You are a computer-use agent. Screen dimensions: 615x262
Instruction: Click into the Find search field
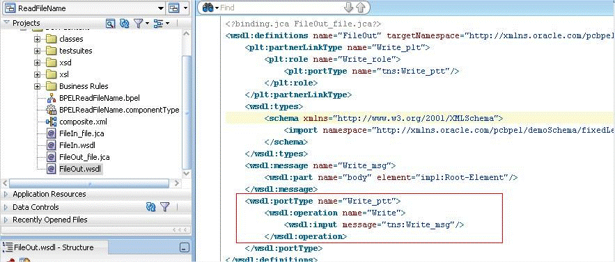tap(281, 8)
